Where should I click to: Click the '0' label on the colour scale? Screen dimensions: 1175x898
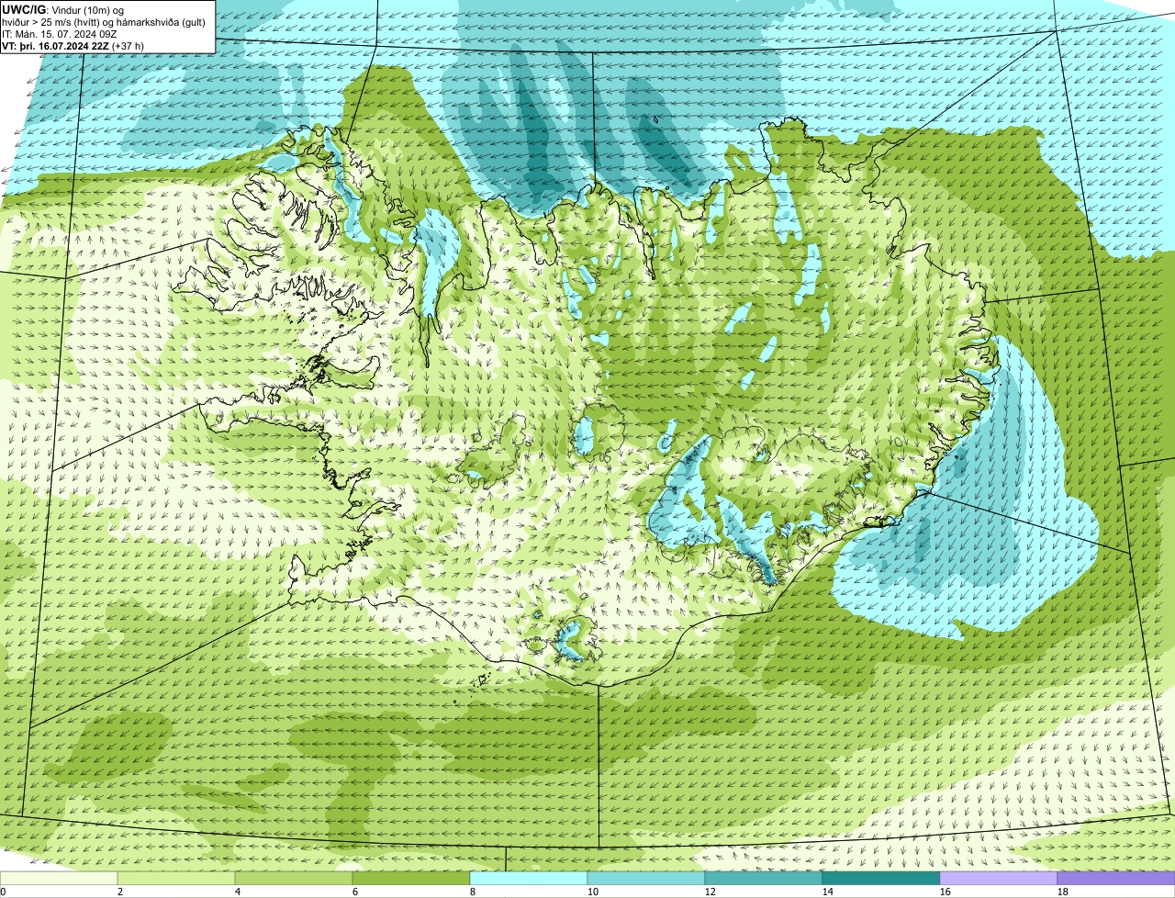coord(3,892)
